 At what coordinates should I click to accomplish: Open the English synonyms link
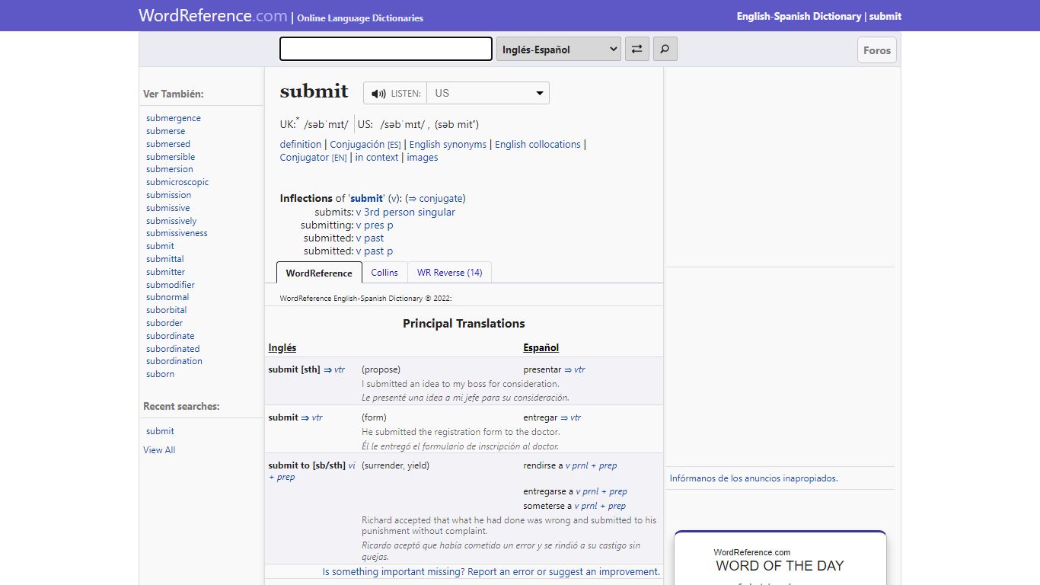(448, 145)
